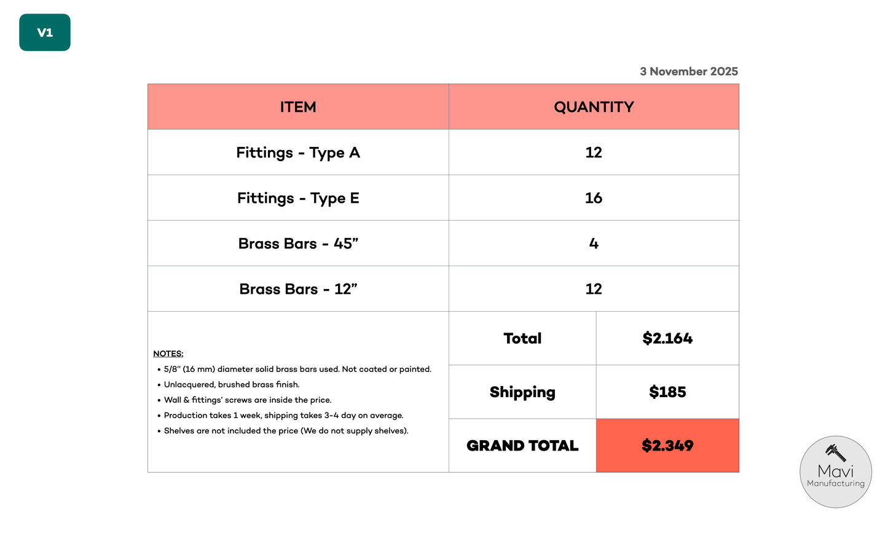Click the QUANTITY column header
The height and width of the screenshot is (533, 888).
[594, 107]
